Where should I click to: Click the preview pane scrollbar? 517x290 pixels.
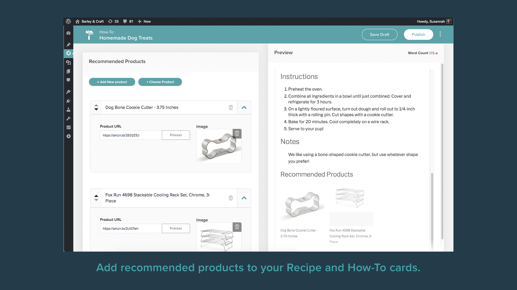[x=442, y=152]
